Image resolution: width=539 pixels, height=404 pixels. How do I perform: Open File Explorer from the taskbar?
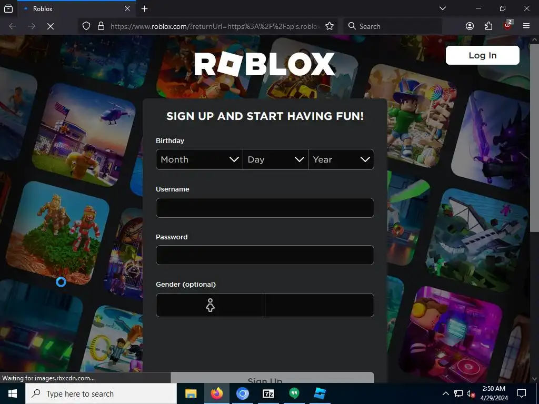(x=191, y=393)
